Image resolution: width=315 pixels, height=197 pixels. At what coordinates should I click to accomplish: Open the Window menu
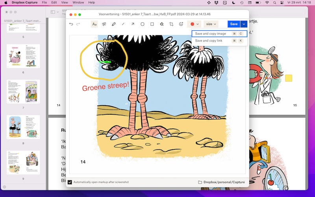(78, 3)
